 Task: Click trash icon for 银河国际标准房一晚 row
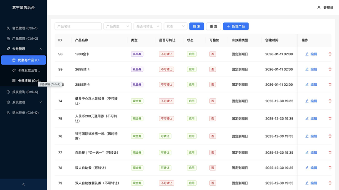[x=330, y=136]
